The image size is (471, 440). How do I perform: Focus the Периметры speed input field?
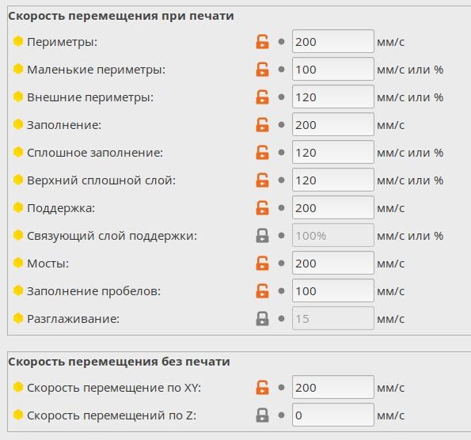[333, 41]
